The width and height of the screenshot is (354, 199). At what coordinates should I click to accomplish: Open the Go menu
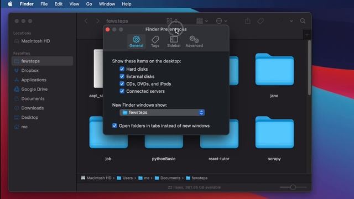pos(88,4)
